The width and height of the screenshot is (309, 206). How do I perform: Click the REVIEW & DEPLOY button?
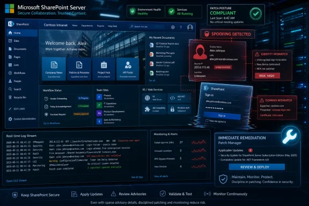[257, 167]
